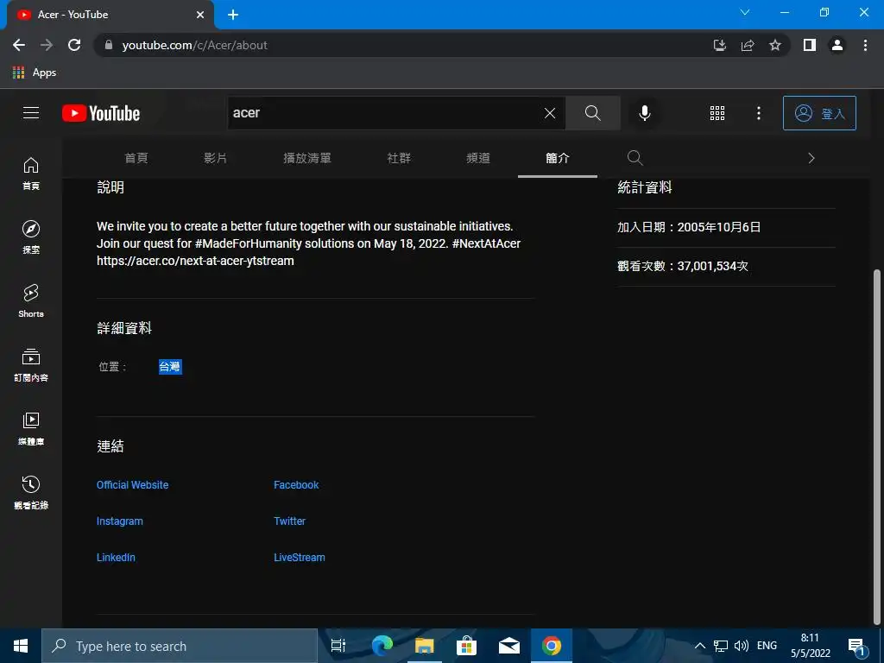Click the page vertical scrollbar

[x=877, y=445]
